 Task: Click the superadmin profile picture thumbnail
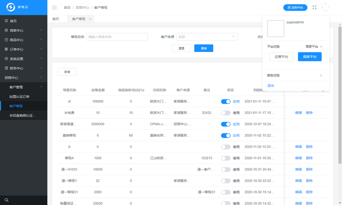pos(275,29)
